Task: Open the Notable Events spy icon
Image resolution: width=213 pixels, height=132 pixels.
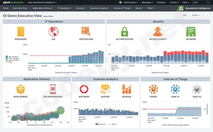Action: pyautogui.click(x=158, y=32)
